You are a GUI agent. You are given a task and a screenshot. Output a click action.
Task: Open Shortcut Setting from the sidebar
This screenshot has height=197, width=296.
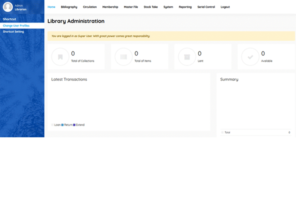point(13,32)
